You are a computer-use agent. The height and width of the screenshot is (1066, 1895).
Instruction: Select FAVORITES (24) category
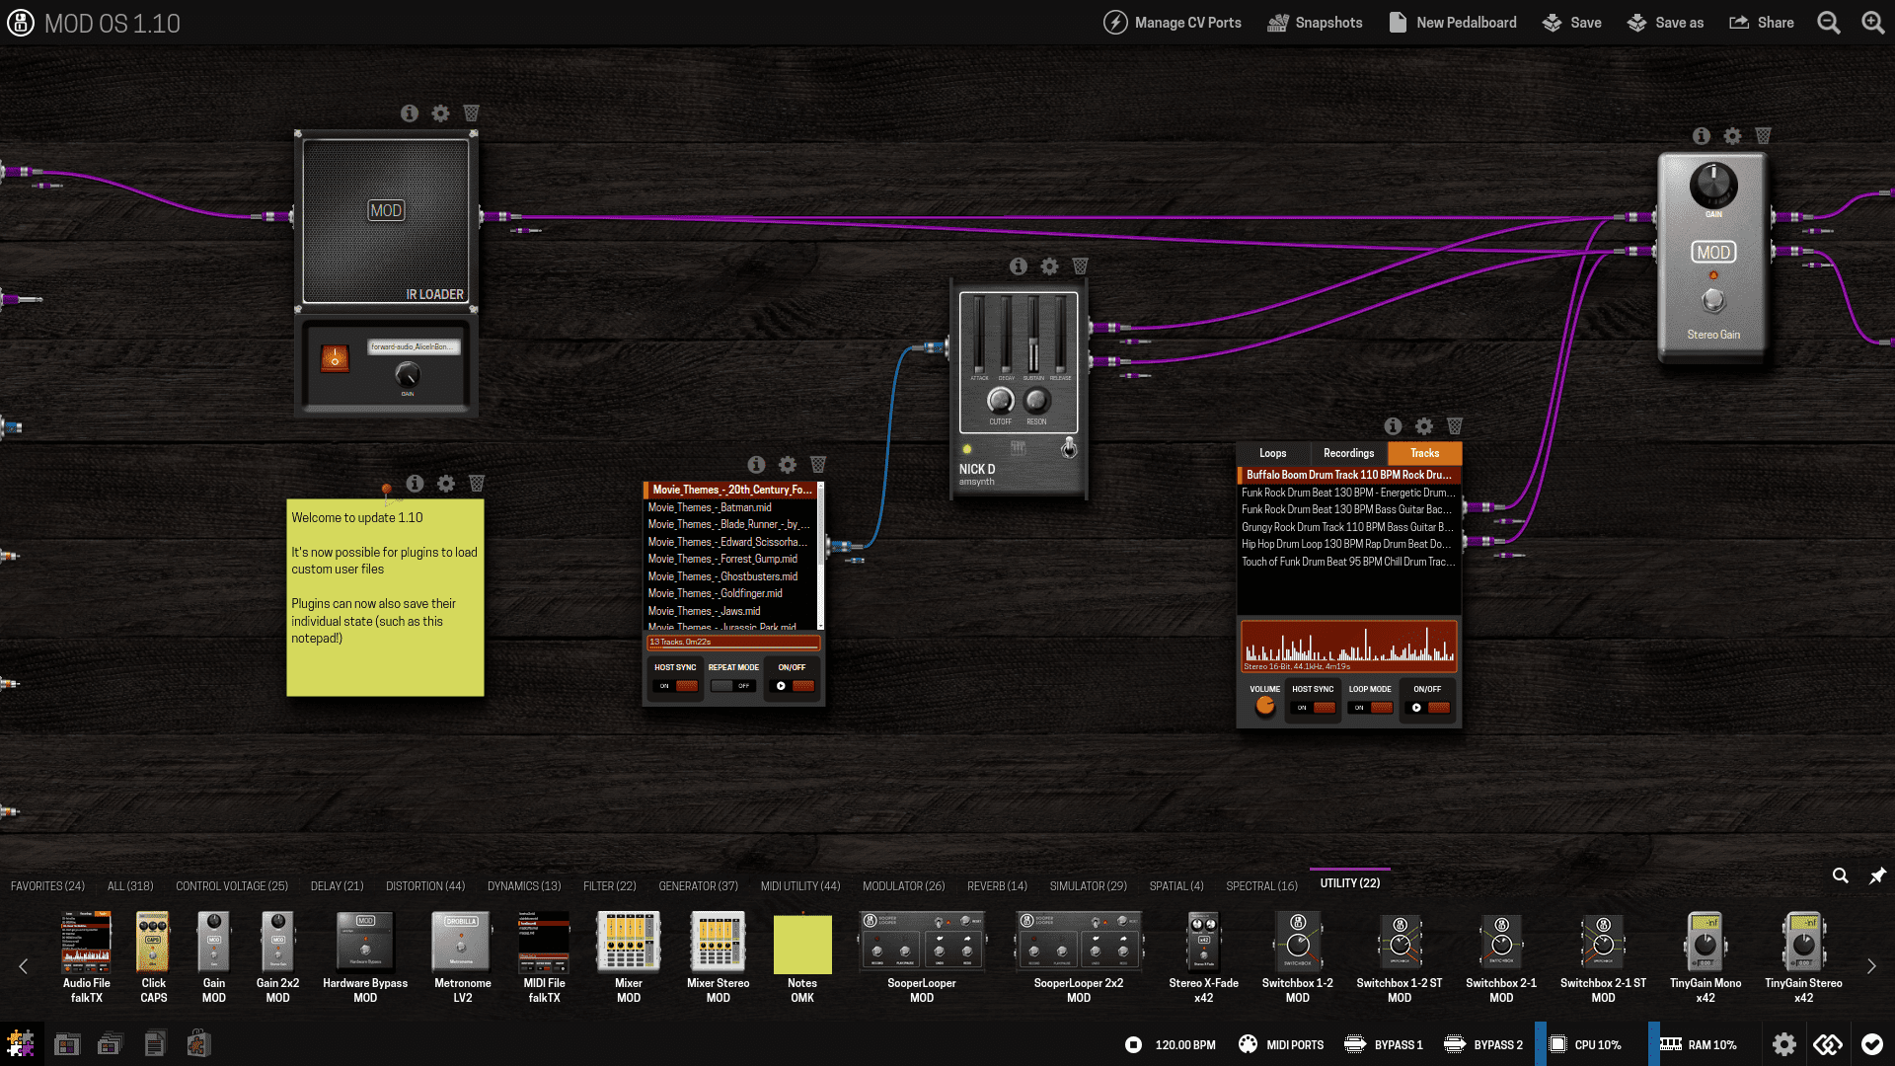pyautogui.click(x=47, y=886)
